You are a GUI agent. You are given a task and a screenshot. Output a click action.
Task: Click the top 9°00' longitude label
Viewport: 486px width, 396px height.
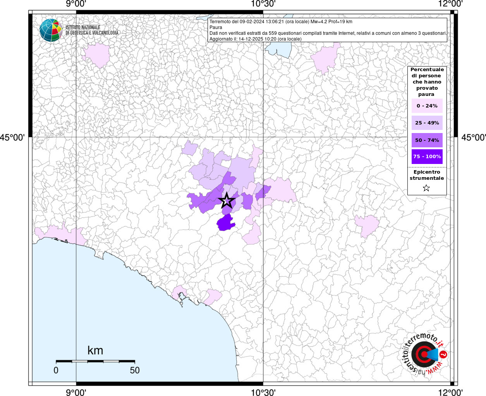click(x=76, y=4)
